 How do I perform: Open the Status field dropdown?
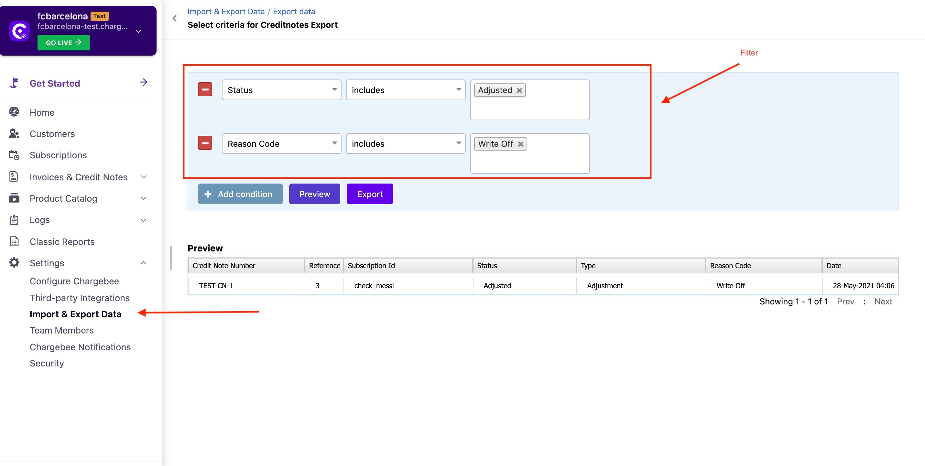281,90
